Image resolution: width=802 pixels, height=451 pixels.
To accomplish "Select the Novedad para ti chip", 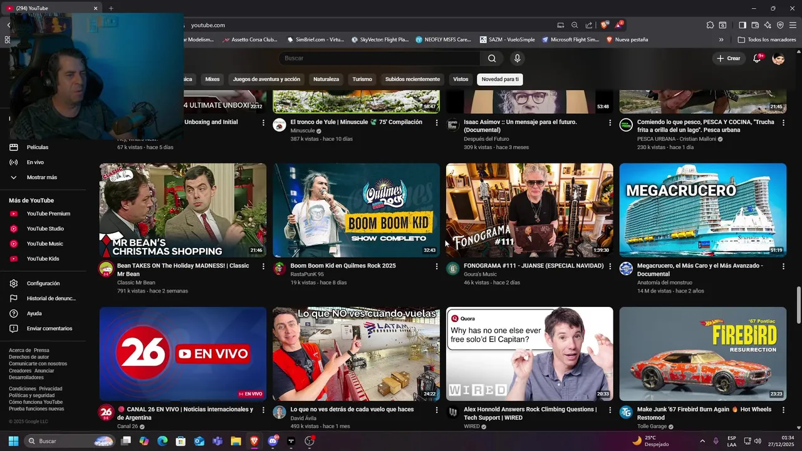I will (500, 80).
